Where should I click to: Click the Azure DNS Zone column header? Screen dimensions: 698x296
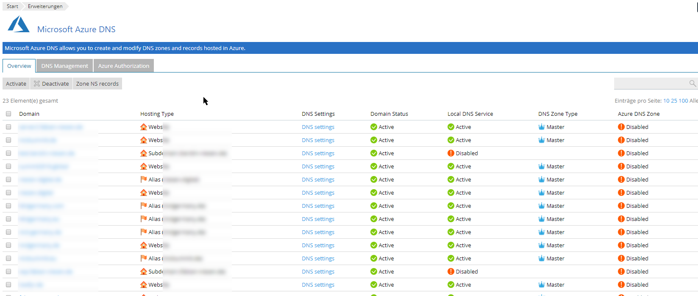(639, 114)
